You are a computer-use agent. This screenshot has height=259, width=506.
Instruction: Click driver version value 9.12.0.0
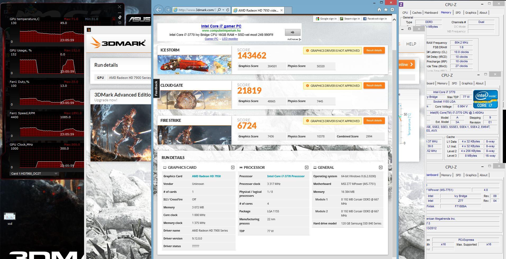197,238
